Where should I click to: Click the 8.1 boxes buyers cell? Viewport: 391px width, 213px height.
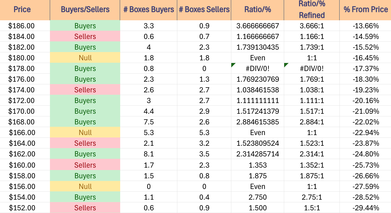pyautogui.click(x=148, y=154)
